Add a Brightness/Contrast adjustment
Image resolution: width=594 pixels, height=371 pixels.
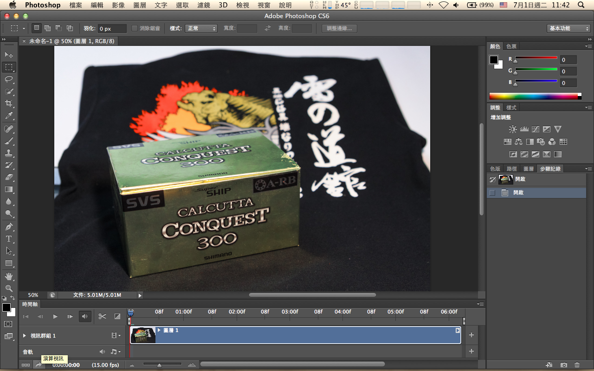(513, 129)
